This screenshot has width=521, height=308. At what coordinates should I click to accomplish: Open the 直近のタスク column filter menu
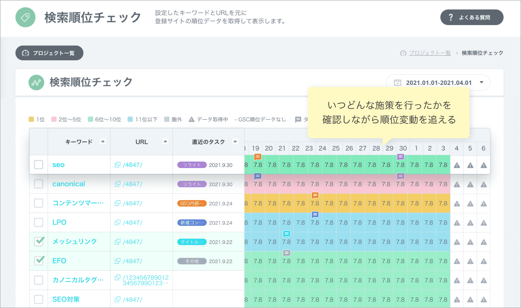[x=235, y=141]
